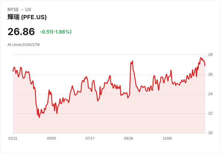
Task: Click the At close:2026/2/19 timestamp
Action: 23,45
